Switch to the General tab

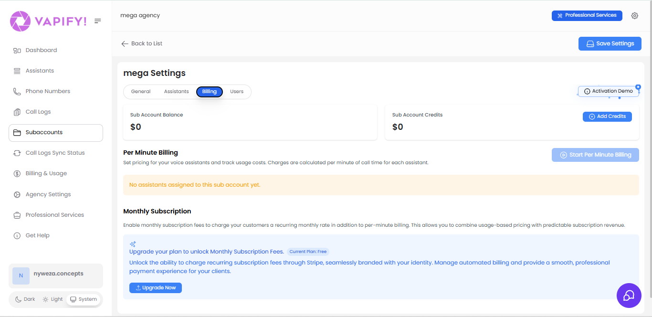click(x=142, y=91)
